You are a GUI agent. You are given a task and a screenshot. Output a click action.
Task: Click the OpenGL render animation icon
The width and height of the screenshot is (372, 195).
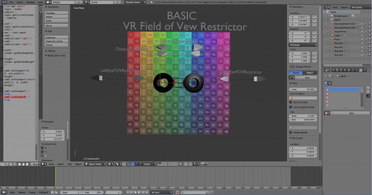point(206,164)
